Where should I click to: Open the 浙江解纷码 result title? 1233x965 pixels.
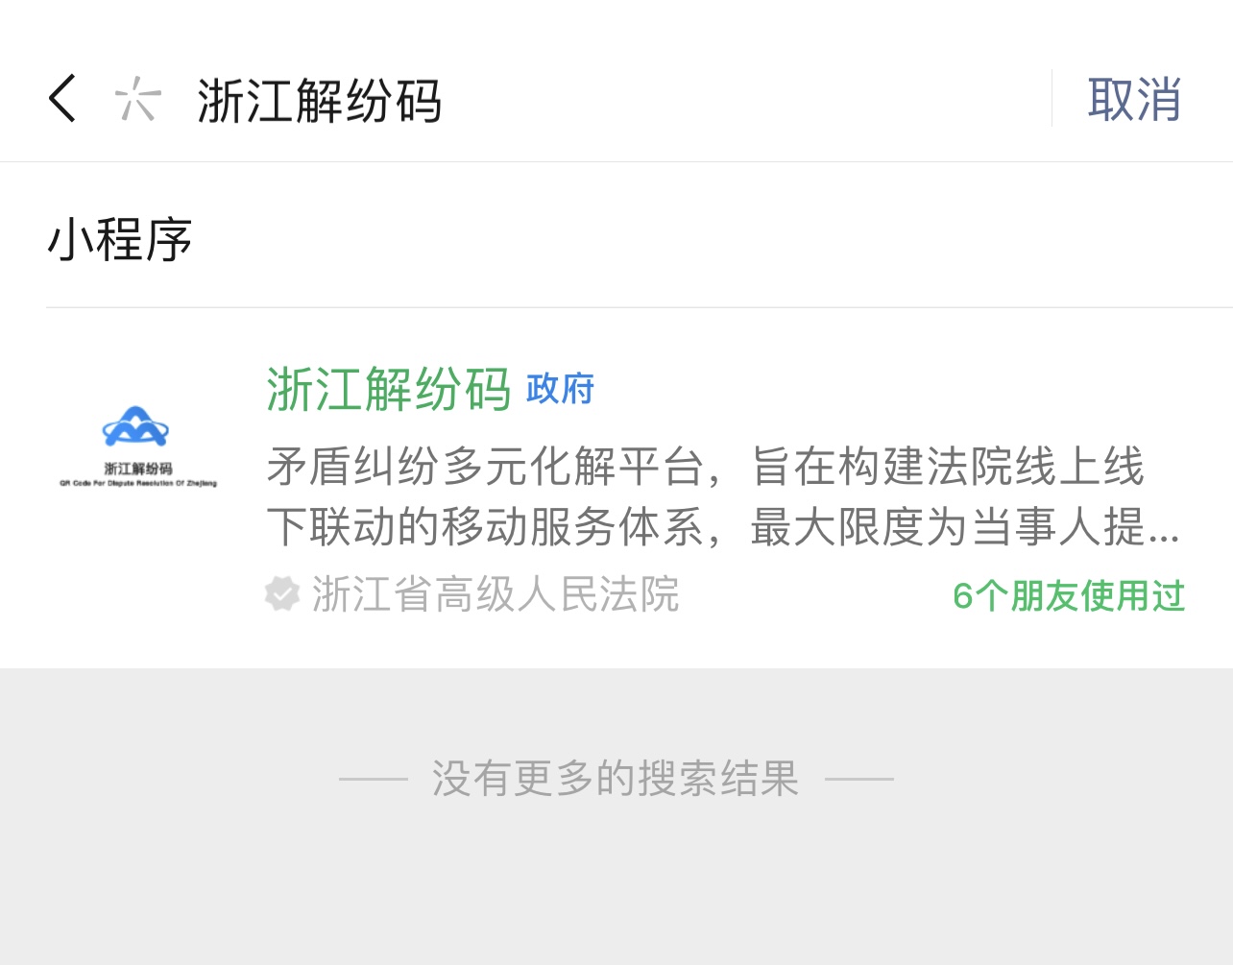tap(389, 389)
